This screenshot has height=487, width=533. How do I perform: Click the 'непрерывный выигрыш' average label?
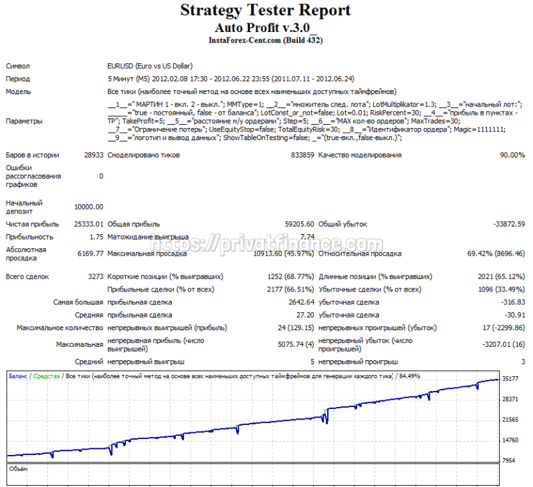tap(146, 362)
